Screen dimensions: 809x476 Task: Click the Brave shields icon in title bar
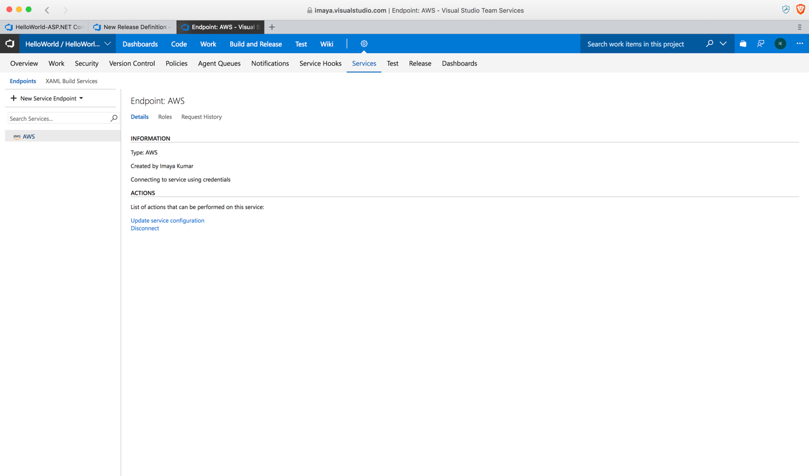pos(800,9)
